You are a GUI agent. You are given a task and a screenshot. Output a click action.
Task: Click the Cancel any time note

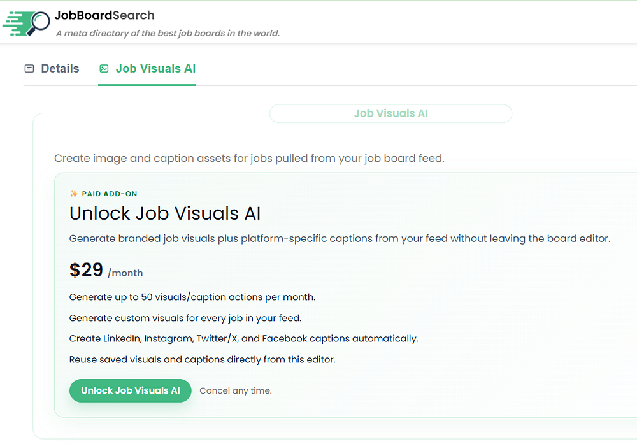pyautogui.click(x=236, y=390)
